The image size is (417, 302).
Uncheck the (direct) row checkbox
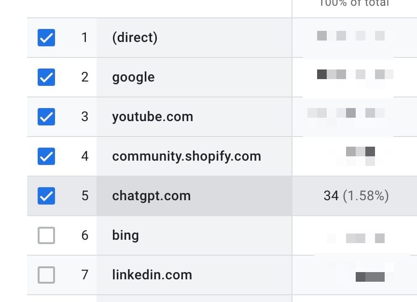46,38
